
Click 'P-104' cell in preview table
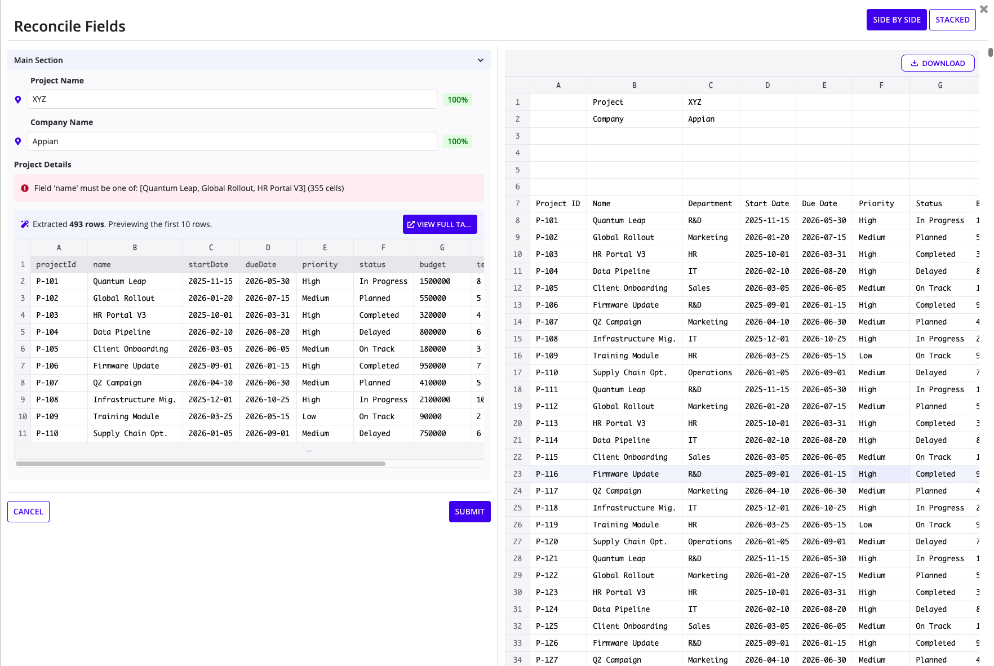pyautogui.click(x=59, y=332)
